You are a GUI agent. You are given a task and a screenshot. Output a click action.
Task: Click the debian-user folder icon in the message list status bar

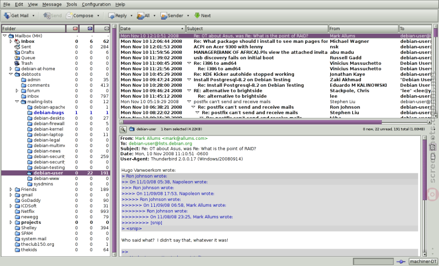coord(132,129)
